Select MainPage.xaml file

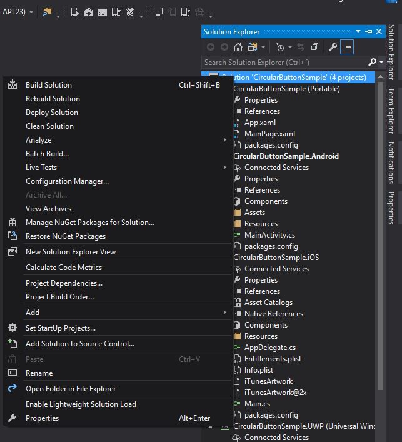(x=269, y=134)
